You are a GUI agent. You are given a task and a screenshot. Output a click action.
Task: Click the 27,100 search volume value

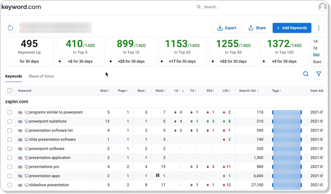257,185
